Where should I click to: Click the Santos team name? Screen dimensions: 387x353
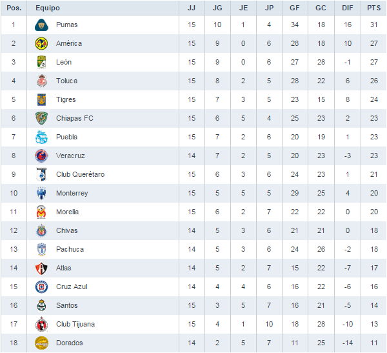66,305
